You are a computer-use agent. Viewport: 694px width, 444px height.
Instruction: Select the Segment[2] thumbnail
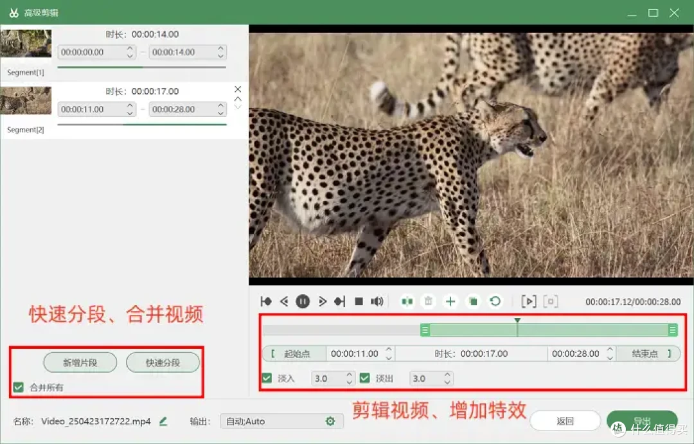click(26, 100)
